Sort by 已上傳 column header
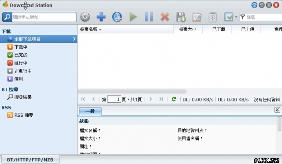Image resolution: width=282 pixels, height=164 pixels. (x=246, y=30)
